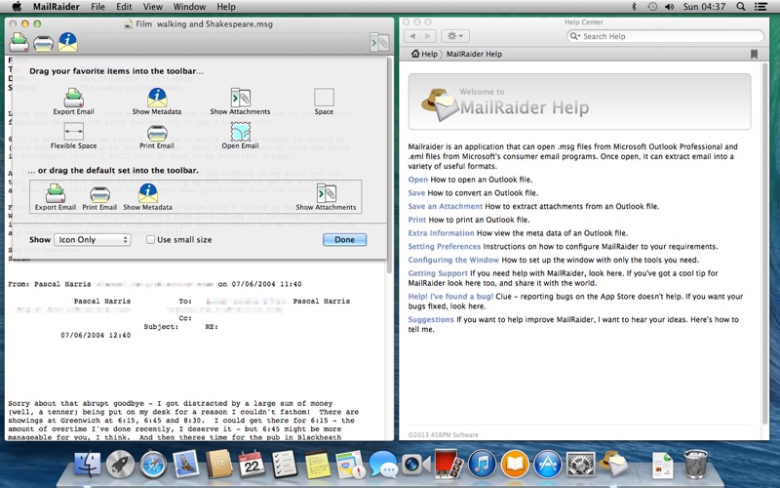This screenshot has width=780, height=488.
Task: Open iBooks from the Dock
Action: point(515,464)
